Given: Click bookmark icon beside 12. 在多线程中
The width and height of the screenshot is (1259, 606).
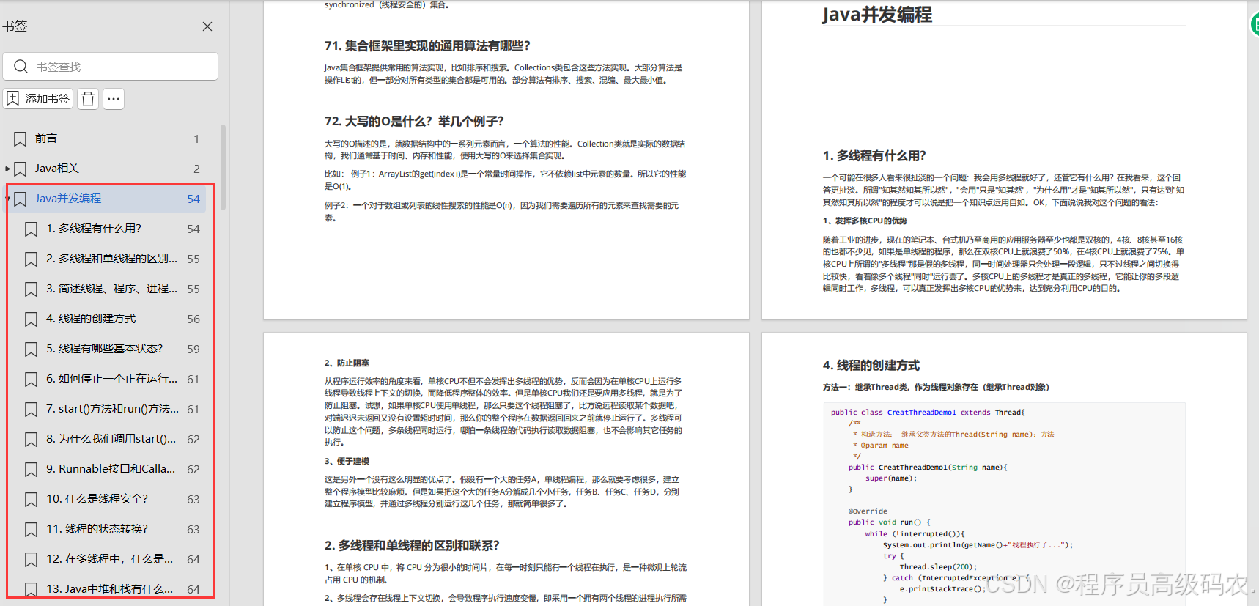Looking at the screenshot, I should pos(31,560).
